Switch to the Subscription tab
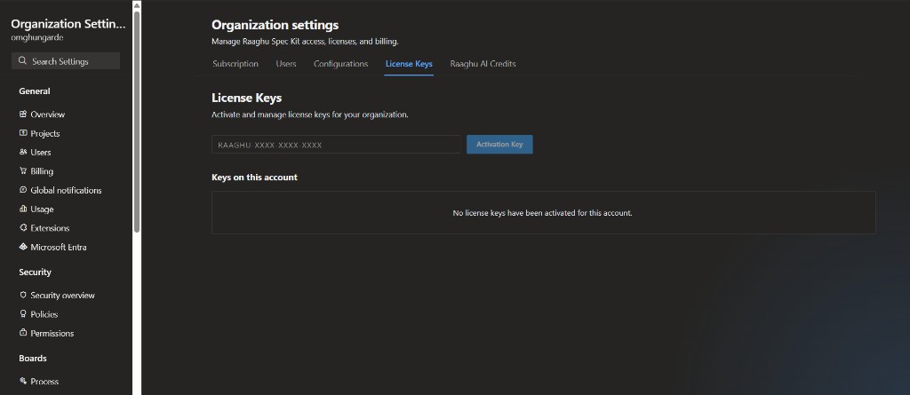This screenshot has width=910, height=395. pyautogui.click(x=235, y=64)
